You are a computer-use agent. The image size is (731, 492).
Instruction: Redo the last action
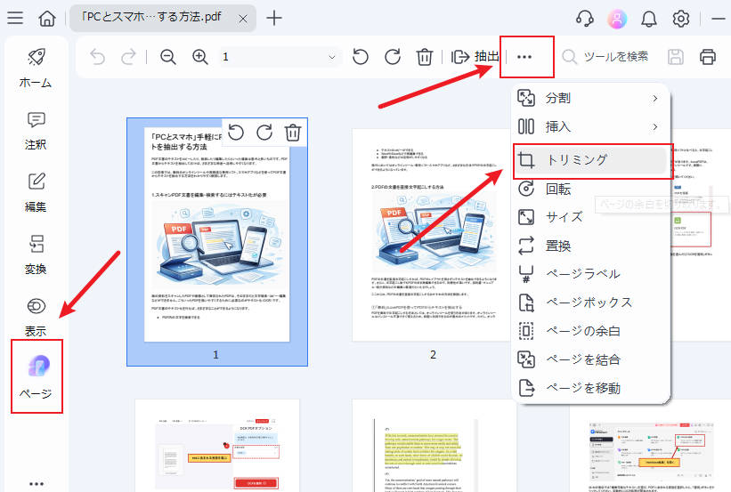pos(128,57)
